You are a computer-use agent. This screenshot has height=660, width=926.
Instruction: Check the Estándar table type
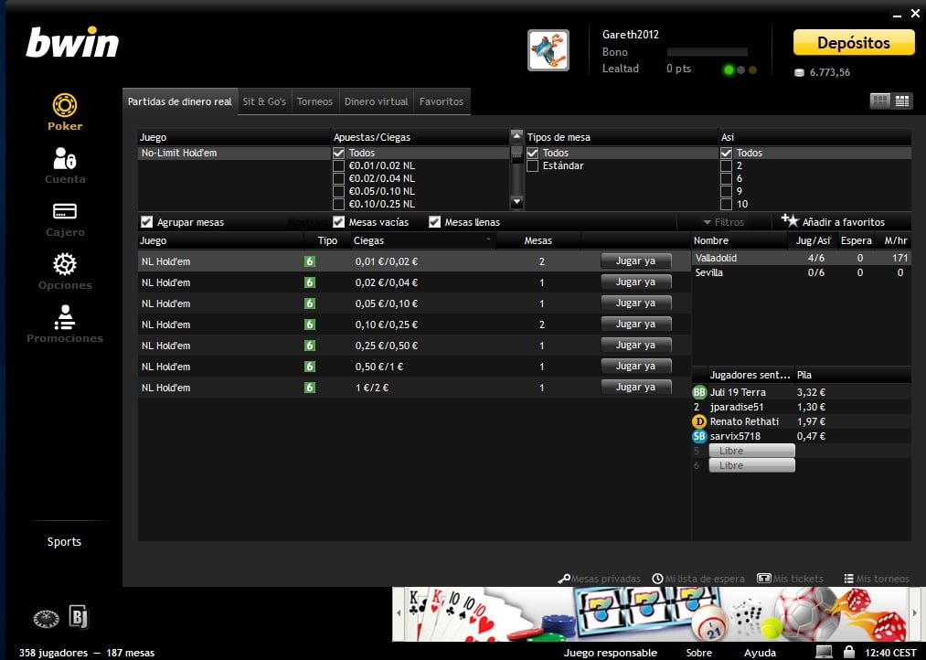pos(532,165)
